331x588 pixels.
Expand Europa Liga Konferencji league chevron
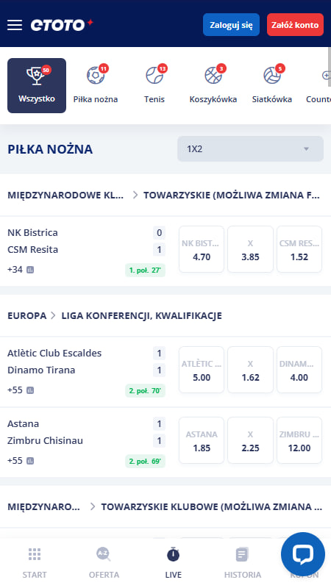point(53,316)
